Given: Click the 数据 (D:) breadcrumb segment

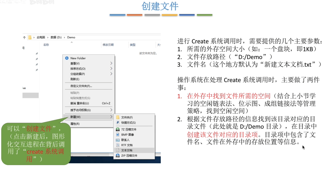Looking at the screenshot, I should pos(56,37).
